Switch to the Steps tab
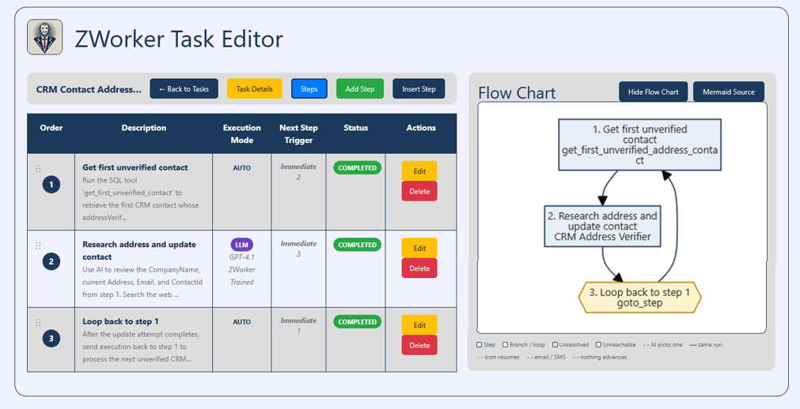The width and height of the screenshot is (800, 409). 309,88
